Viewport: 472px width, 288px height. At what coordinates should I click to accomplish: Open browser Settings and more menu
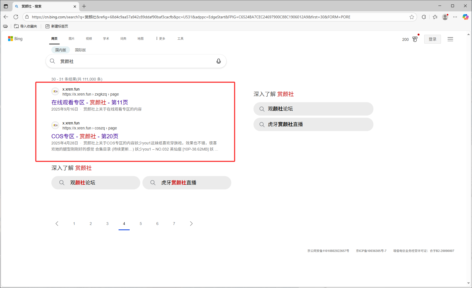tap(455, 17)
